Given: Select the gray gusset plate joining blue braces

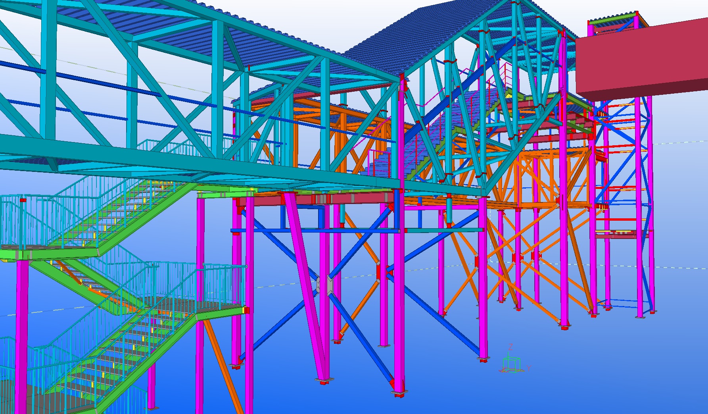Looking at the screenshot, I should [324, 285].
